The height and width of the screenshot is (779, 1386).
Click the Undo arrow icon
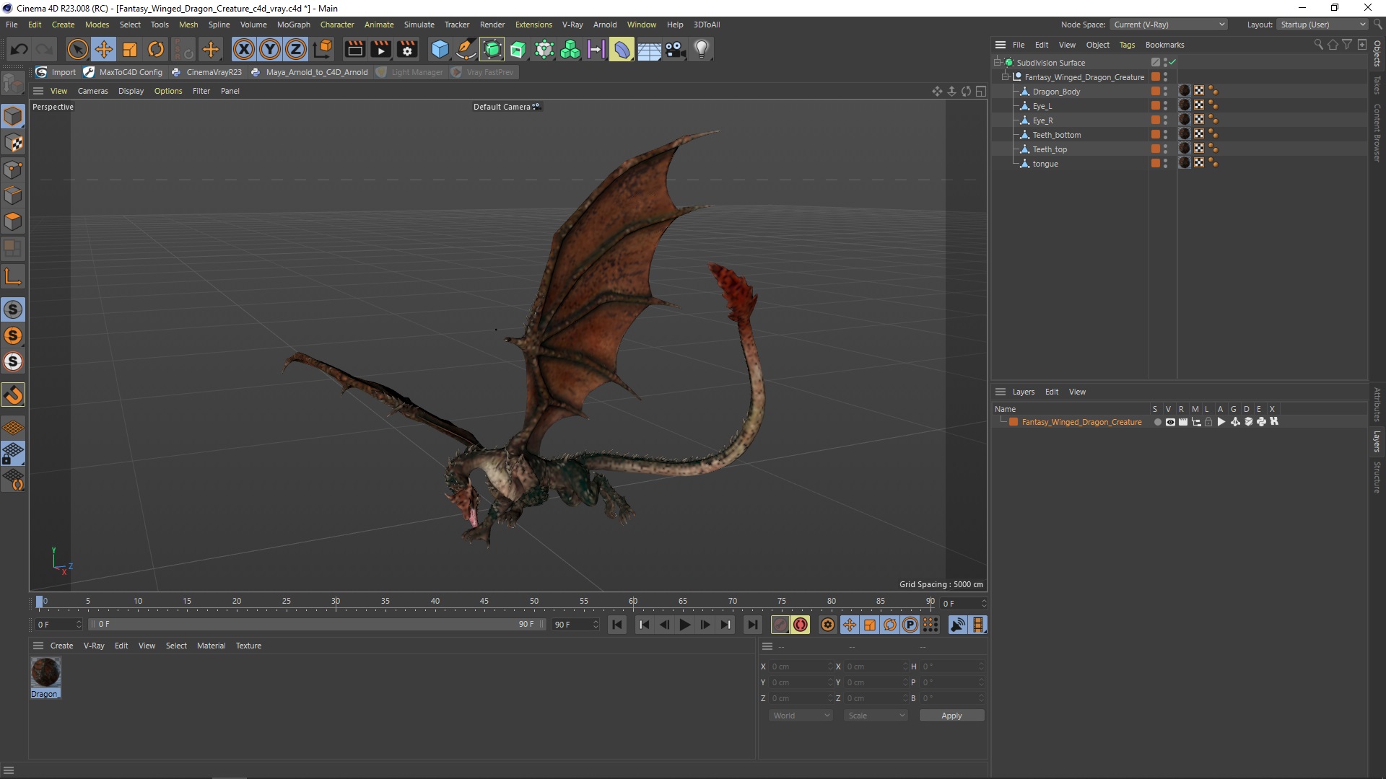[x=19, y=49]
